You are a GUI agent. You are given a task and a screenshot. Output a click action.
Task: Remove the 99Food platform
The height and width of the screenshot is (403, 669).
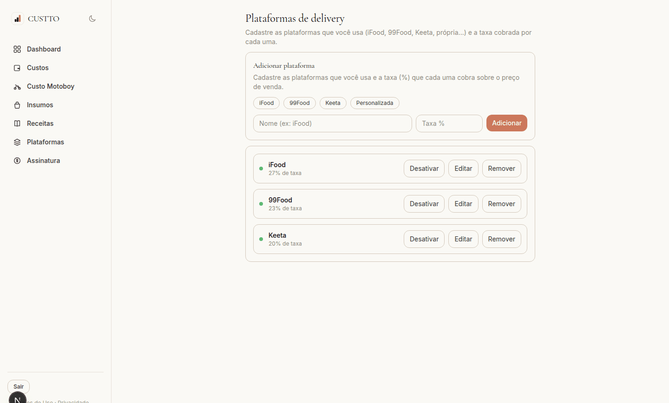[x=502, y=204]
